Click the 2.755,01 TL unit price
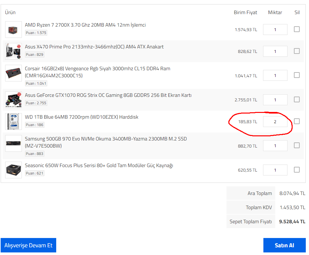The height and width of the screenshot is (255, 309). (246, 100)
